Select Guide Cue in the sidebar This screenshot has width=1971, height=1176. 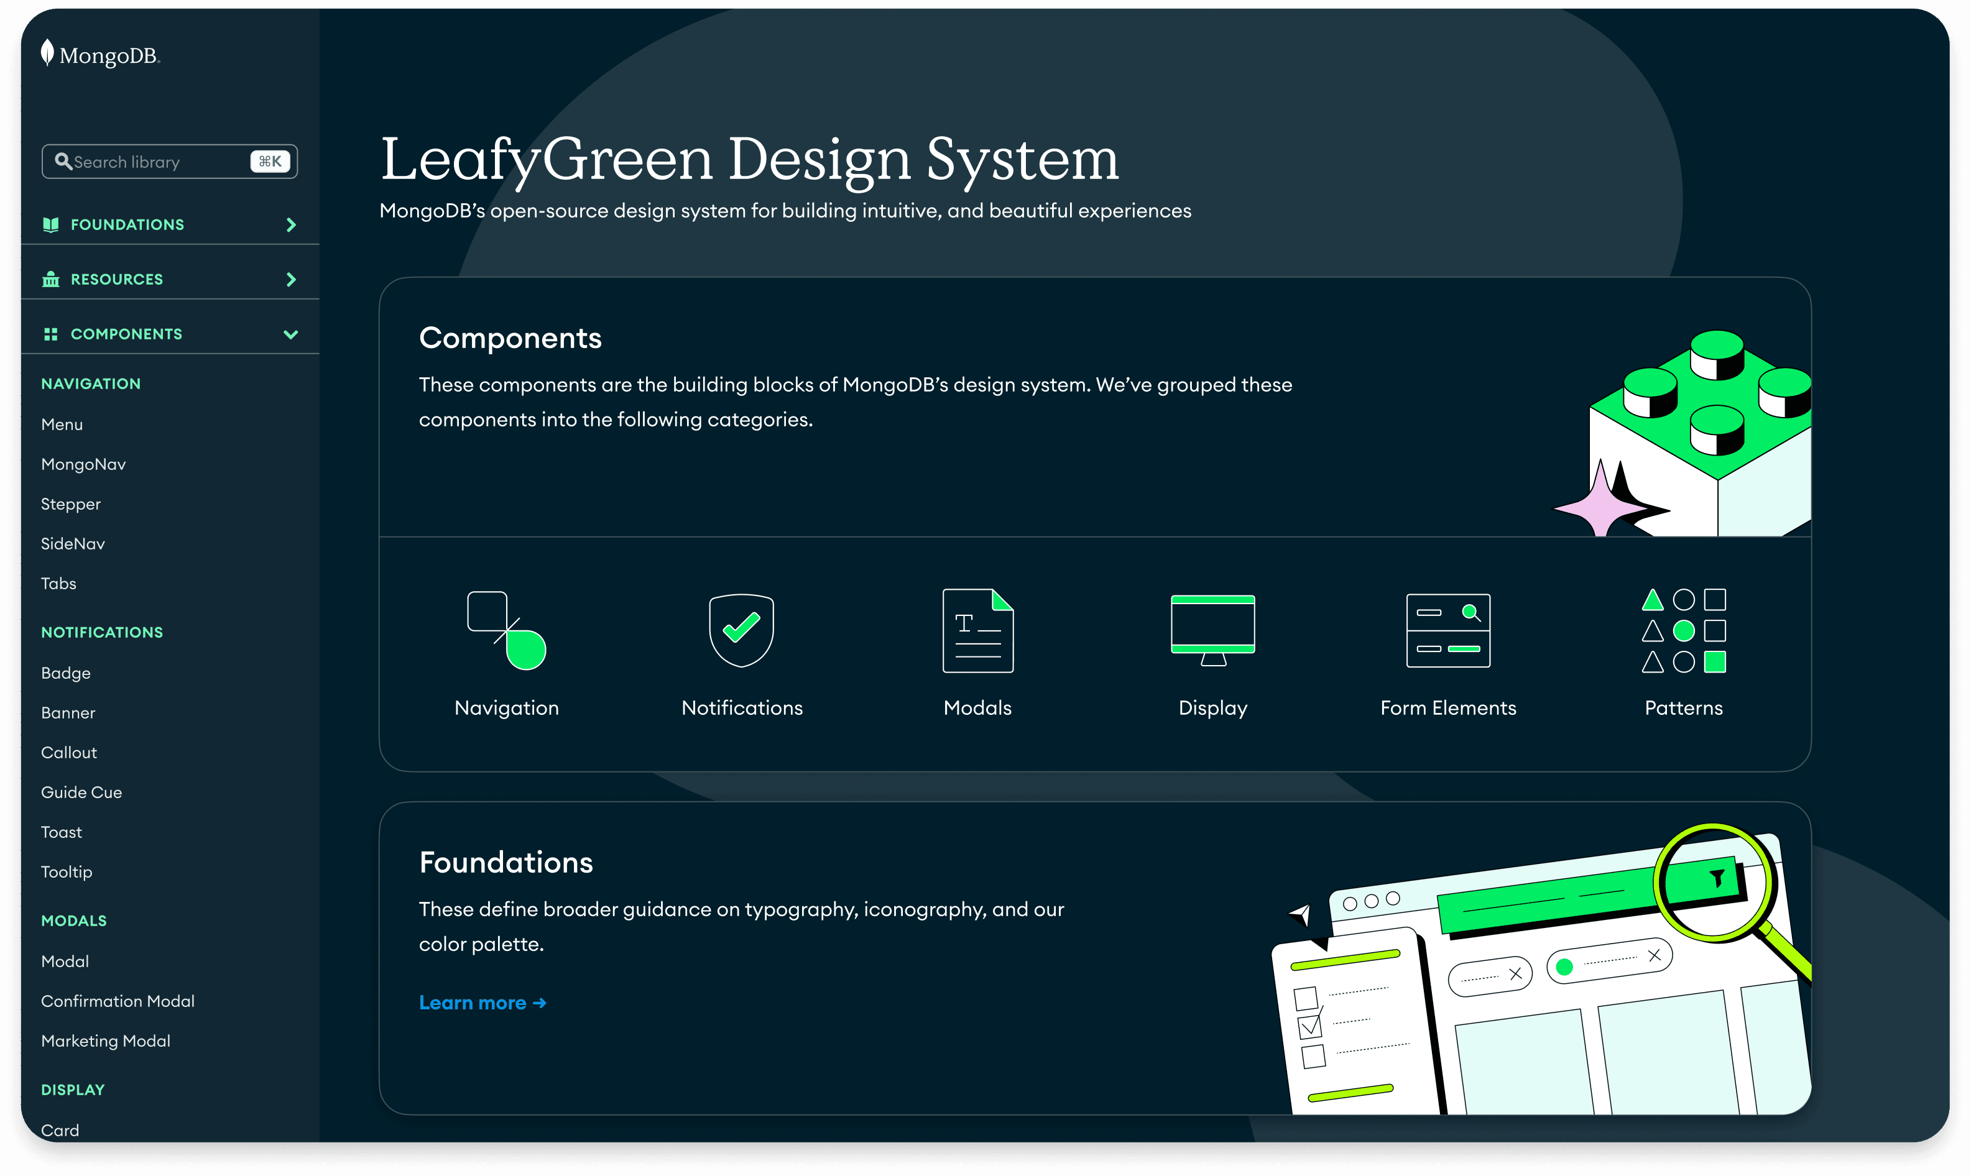[x=81, y=792]
